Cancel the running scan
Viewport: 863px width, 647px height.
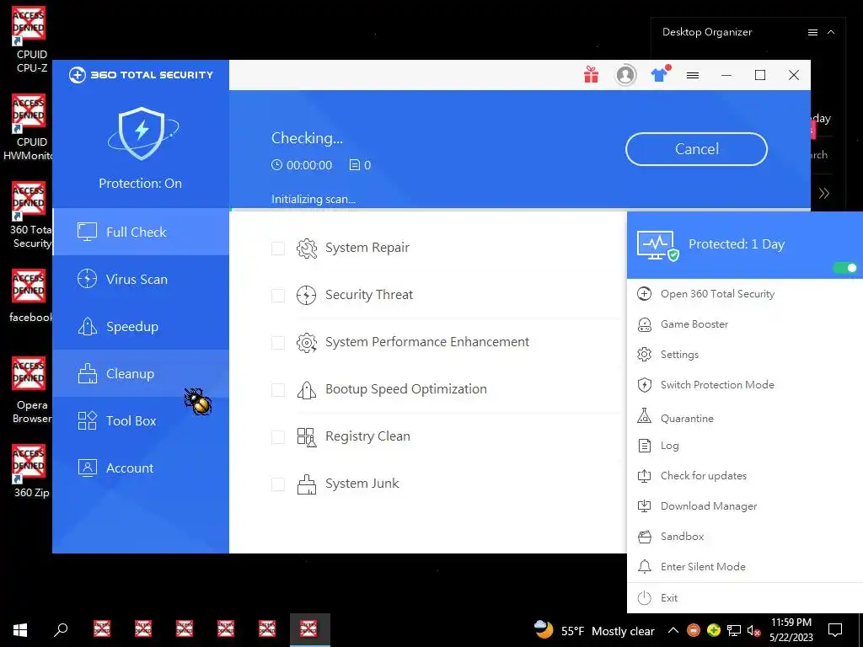(x=696, y=149)
